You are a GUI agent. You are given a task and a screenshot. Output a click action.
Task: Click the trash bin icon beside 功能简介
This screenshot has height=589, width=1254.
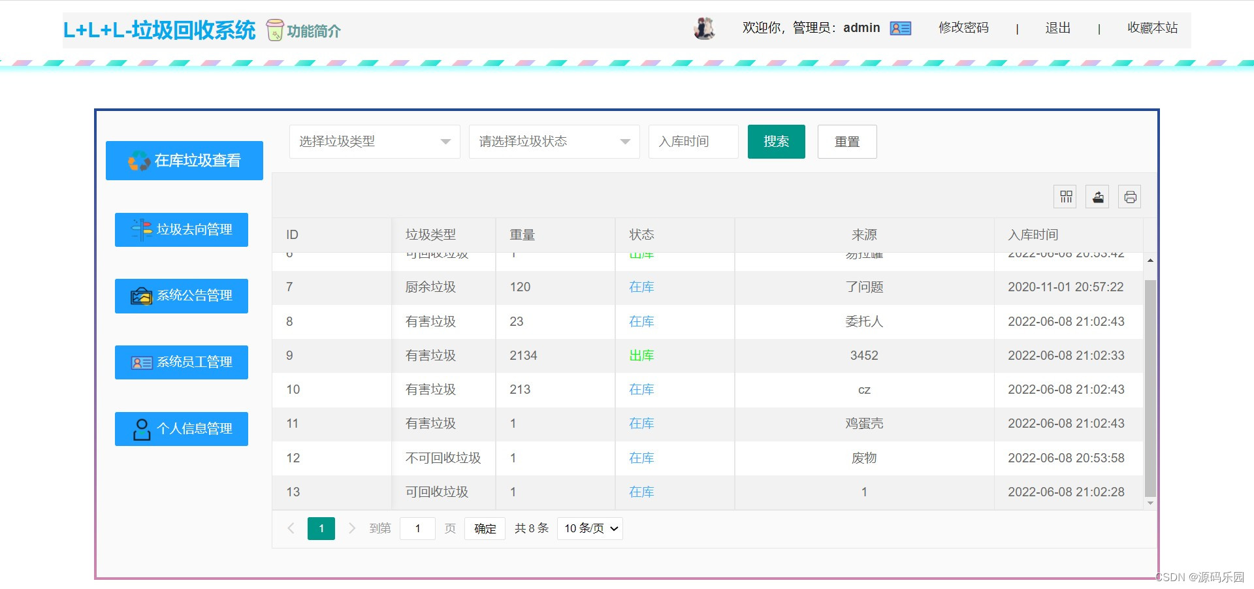(275, 29)
